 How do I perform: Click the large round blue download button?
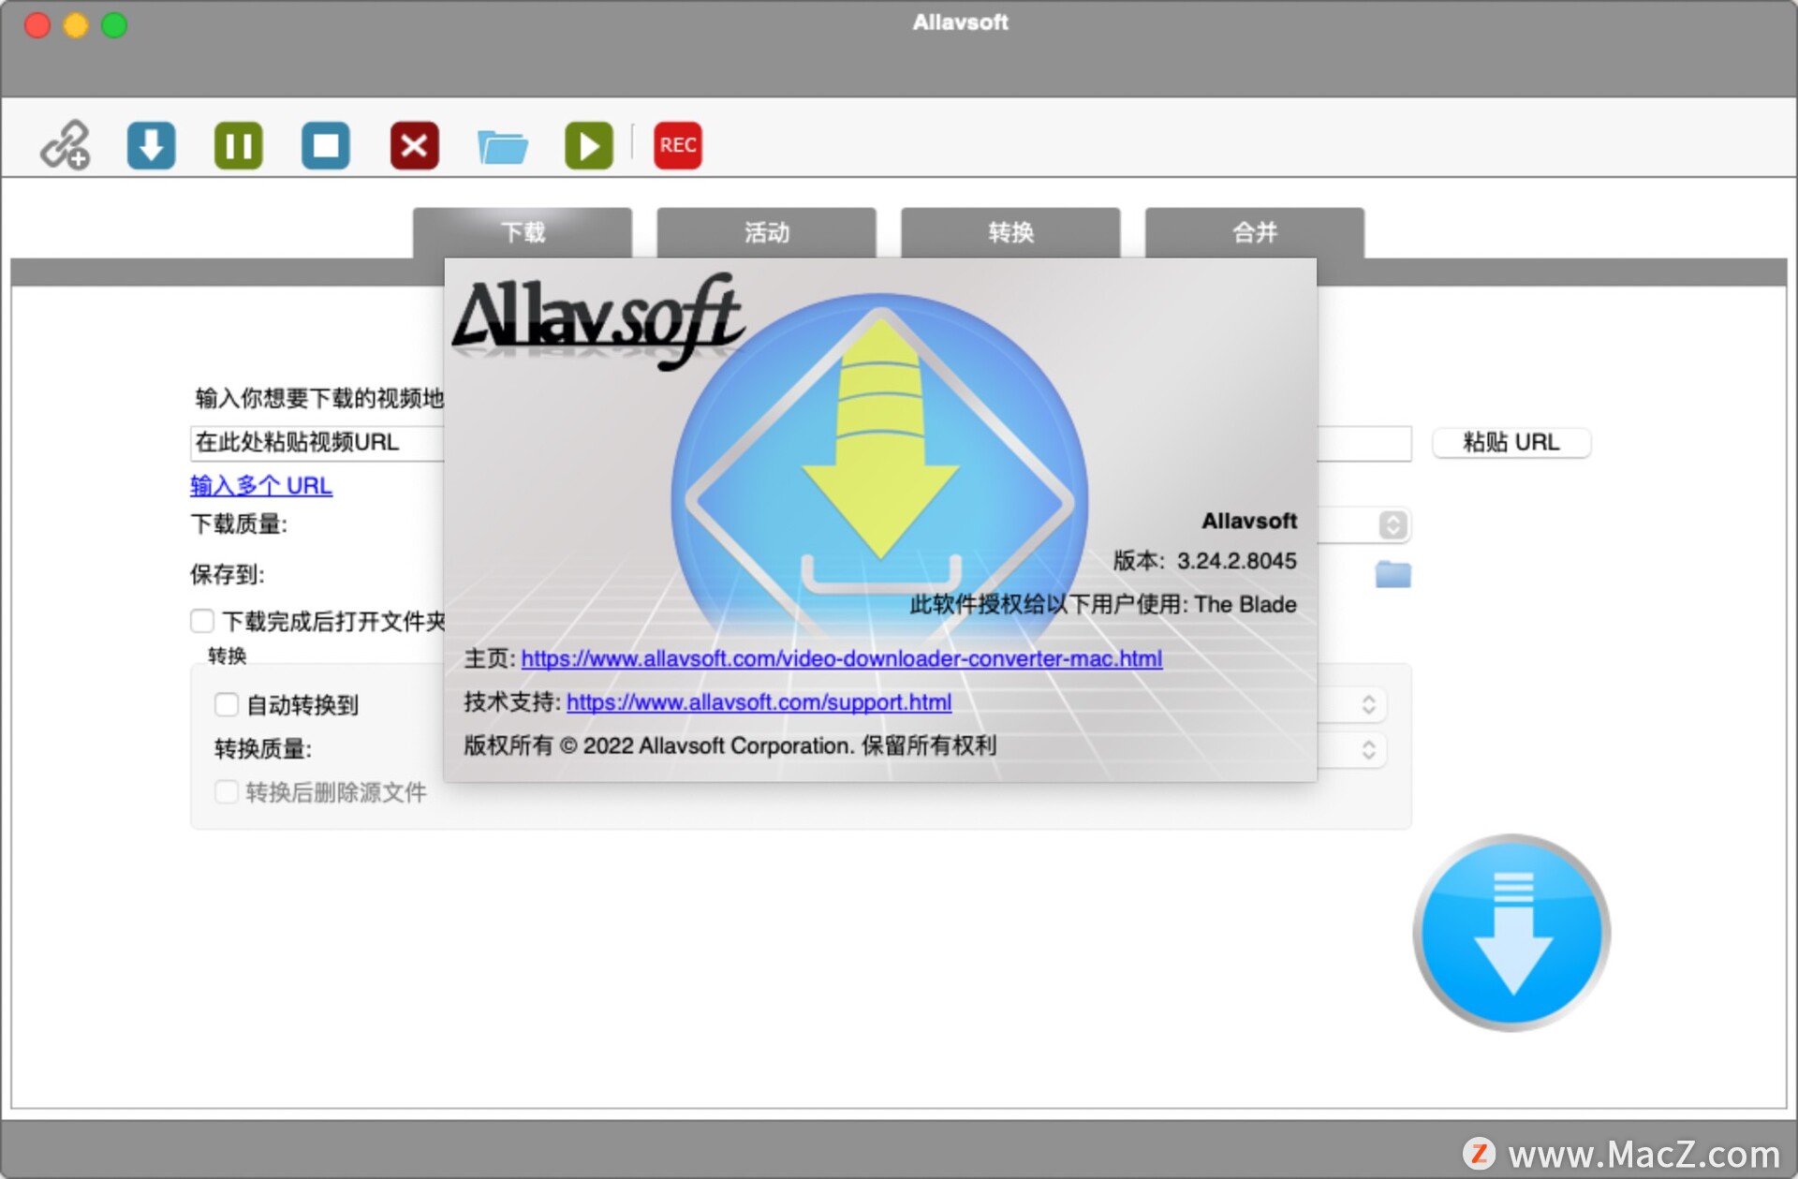[x=1512, y=933]
